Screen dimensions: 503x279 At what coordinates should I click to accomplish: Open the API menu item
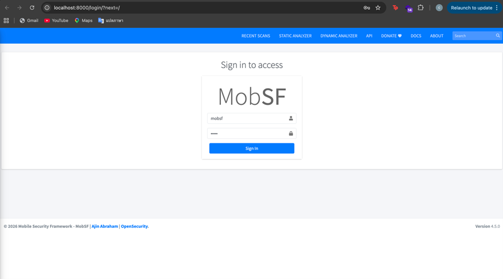tap(369, 36)
